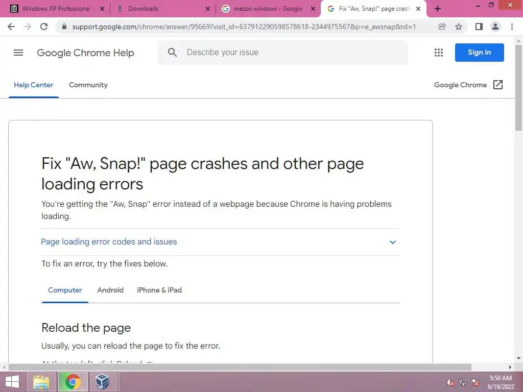Click the vertical scrollbar up arrow
The image size is (523, 392).
[x=518, y=41]
